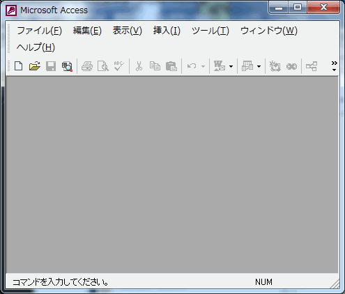This screenshot has height=294, width=345.
Task: Open the 挿入(I) menu
Action: tap(167, 31)
